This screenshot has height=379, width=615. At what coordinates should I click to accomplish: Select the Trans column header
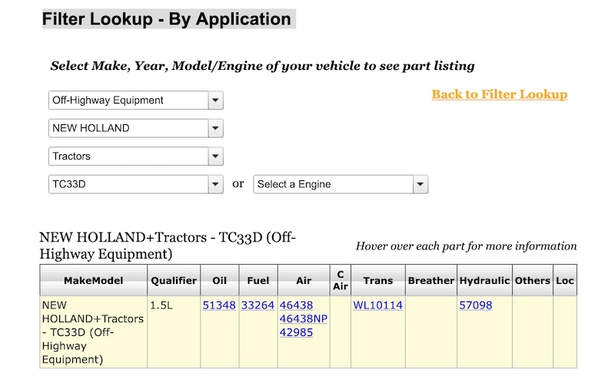coord(377,281)
